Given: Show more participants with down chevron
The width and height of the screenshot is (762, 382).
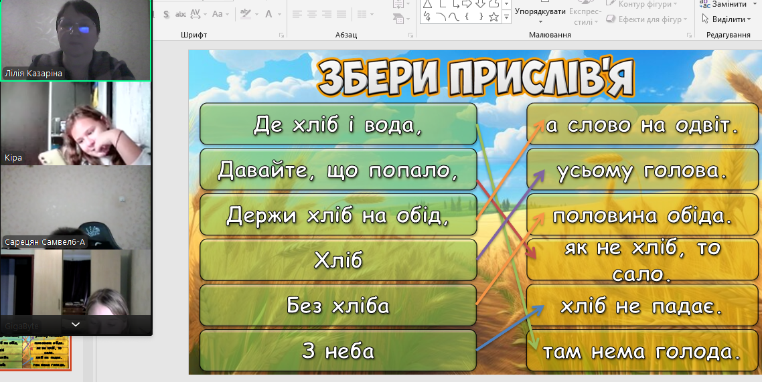Looking at the screenshot, I should 75,324.
